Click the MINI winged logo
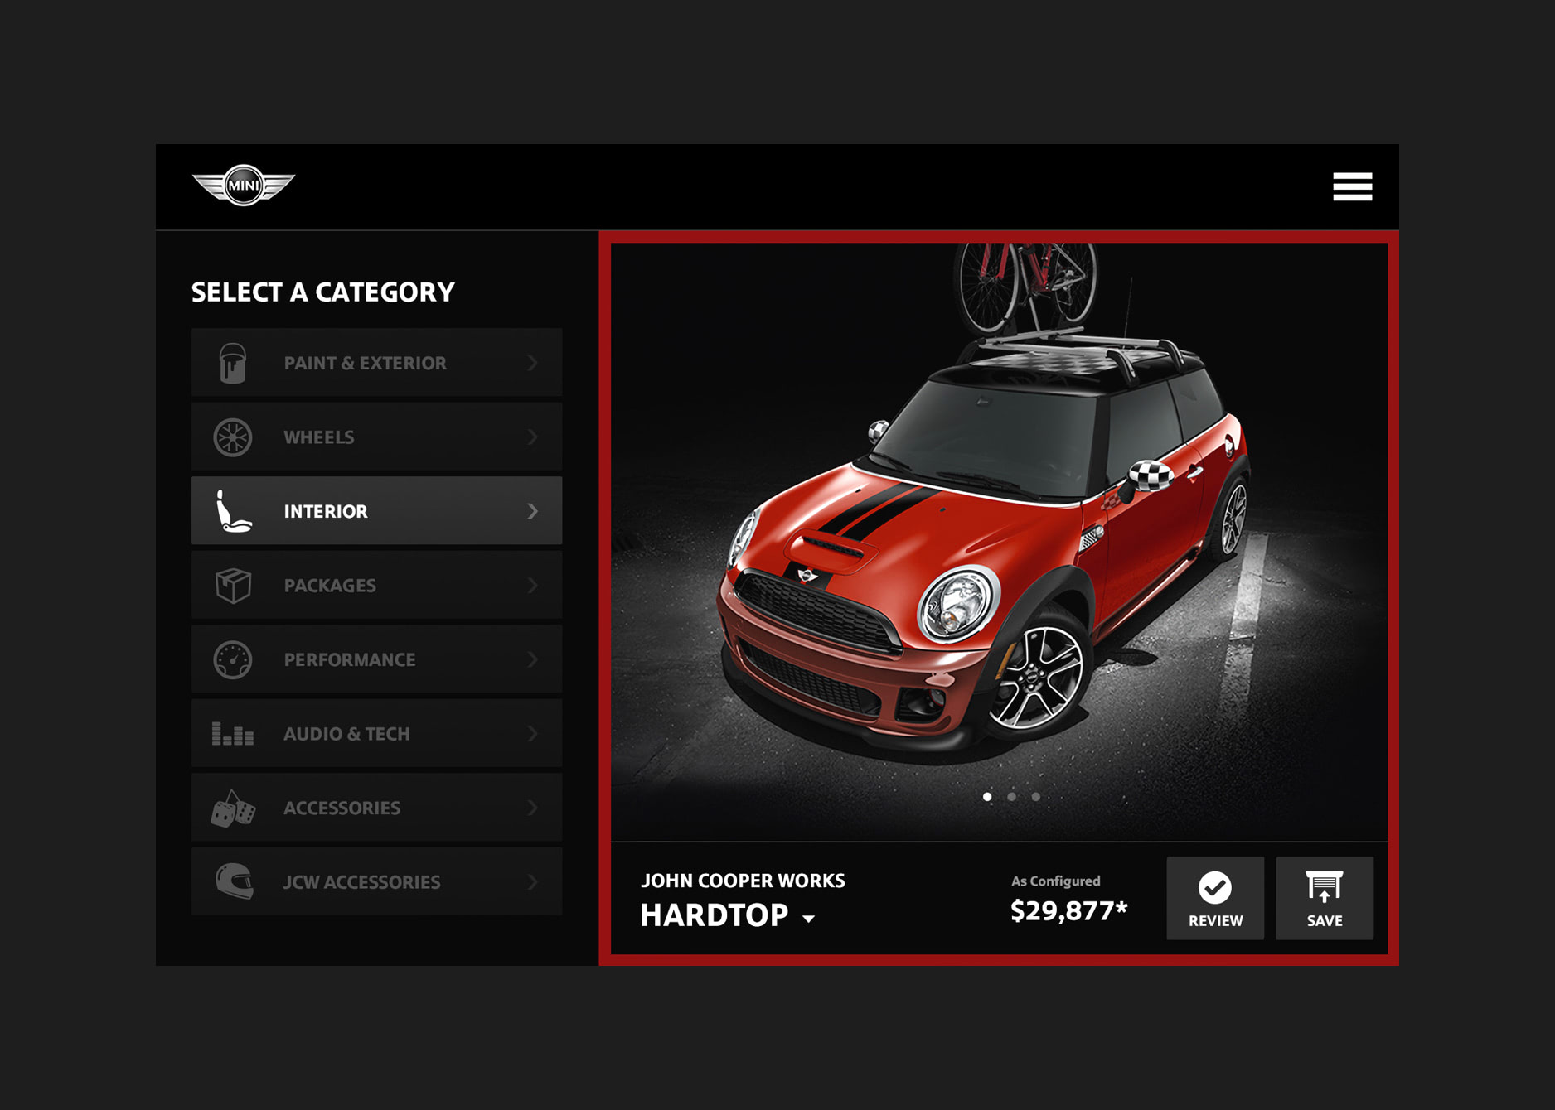The height and width of the screenshot is (1110, 1555). click(244, 185)
